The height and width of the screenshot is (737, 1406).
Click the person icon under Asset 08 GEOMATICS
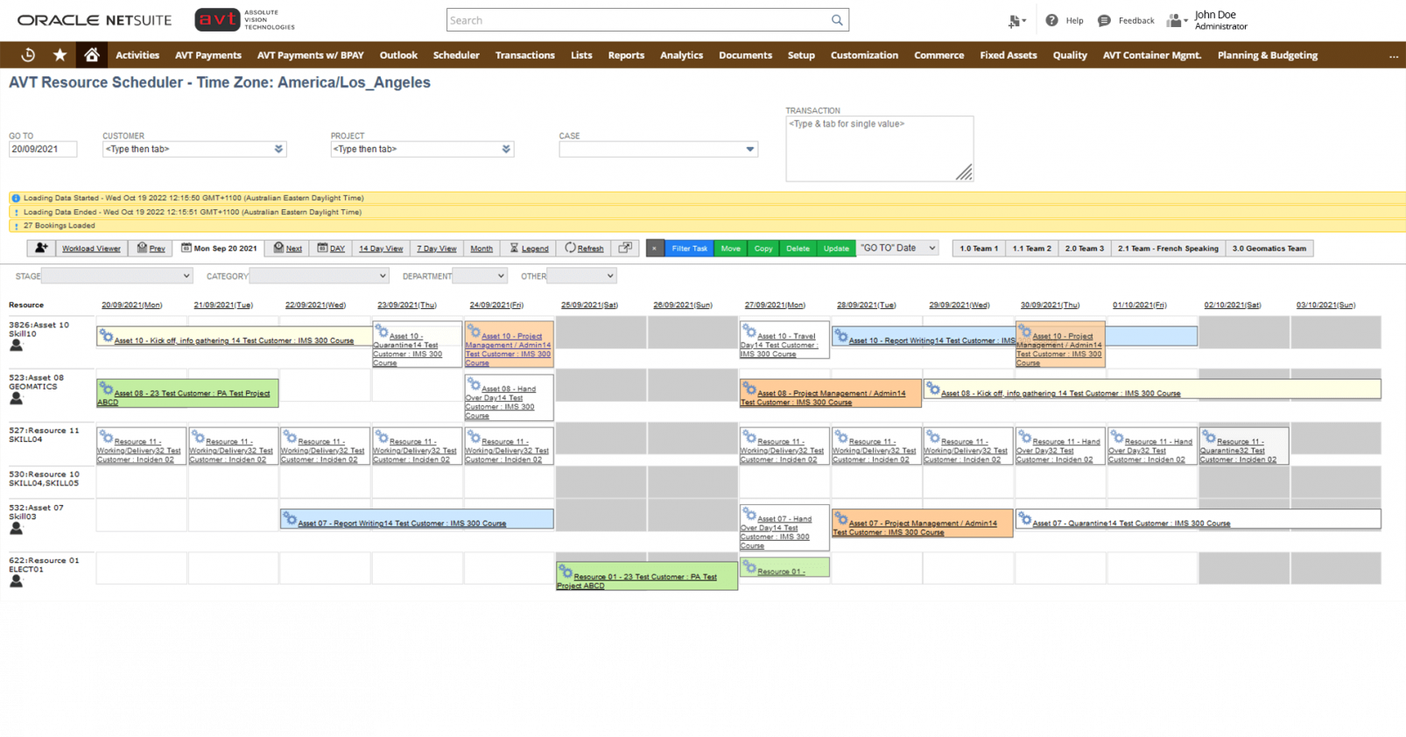pyautogui.click(x=16, y=398)
